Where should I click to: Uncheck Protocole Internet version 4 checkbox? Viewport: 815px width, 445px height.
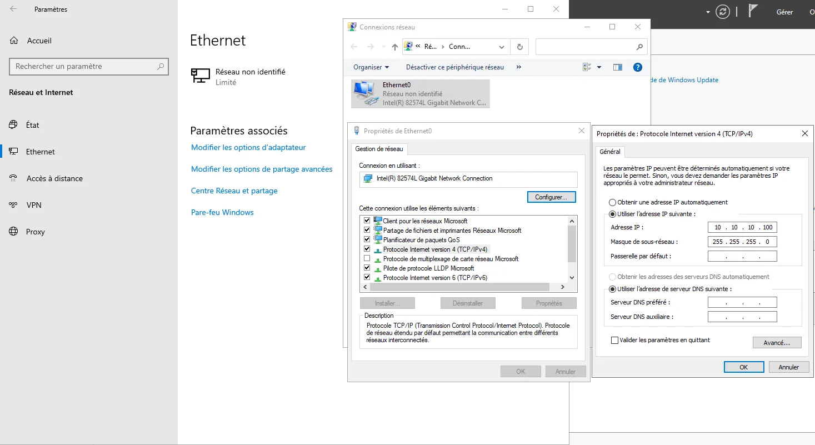pyautogui.click(x=367, y=249)
